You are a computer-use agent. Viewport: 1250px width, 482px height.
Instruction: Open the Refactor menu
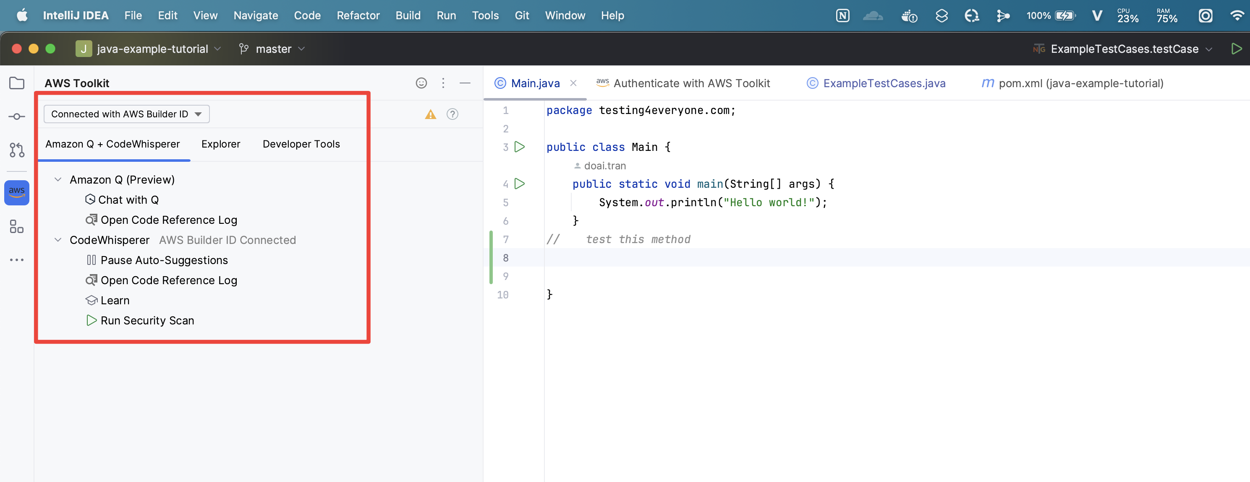click(x=358, y=16)
